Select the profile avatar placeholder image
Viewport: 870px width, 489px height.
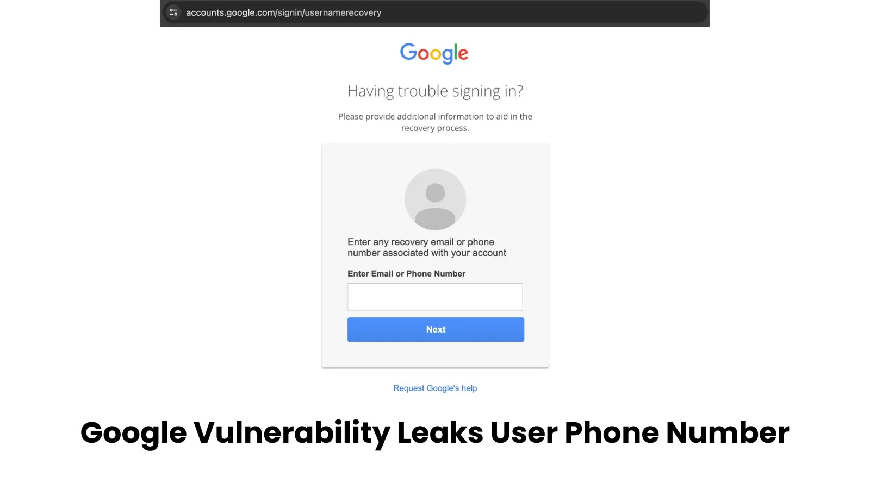point(435,199)
